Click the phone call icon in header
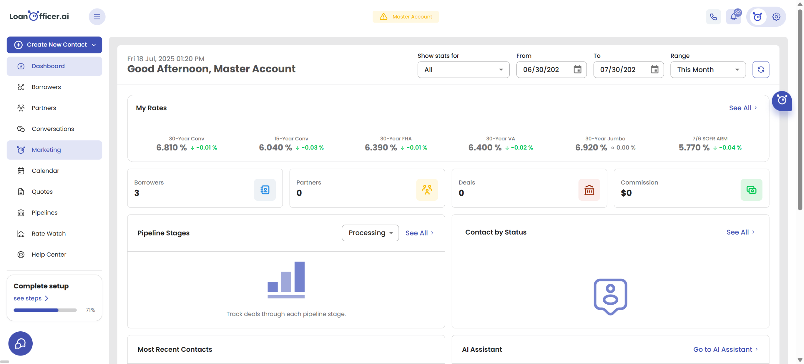Viewport: 804px width, 364px height. point(713,17)
